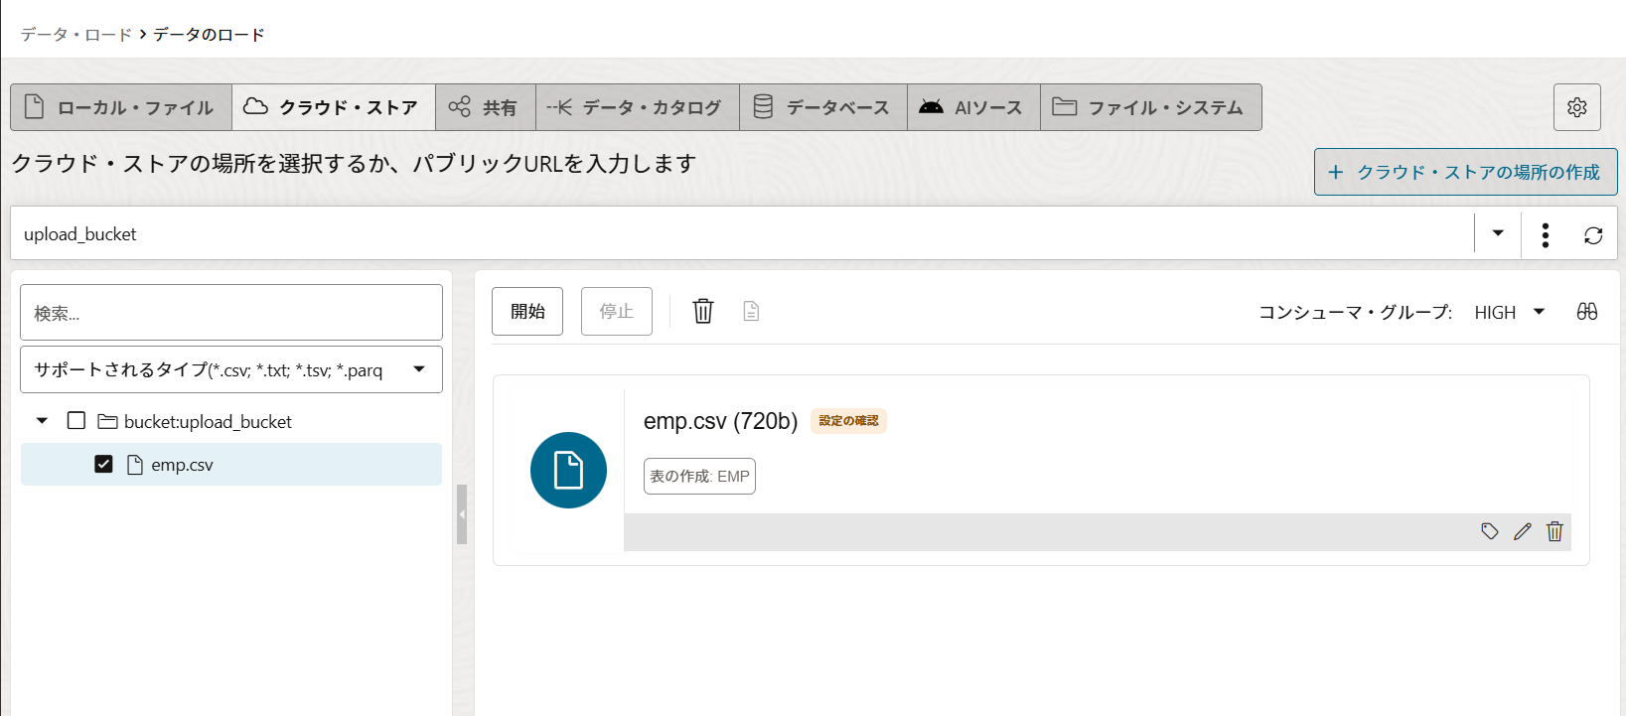Remove emp.csv job with trash icon
The width and height of the screenshot is (1626, 716).
pos(1554,531)
